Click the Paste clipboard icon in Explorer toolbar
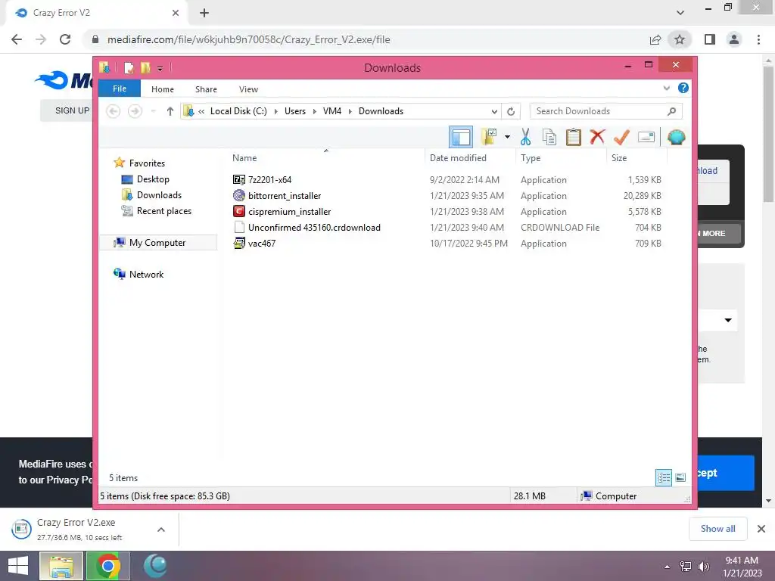Viewport: 775px width, 581px height. [574, 138]
